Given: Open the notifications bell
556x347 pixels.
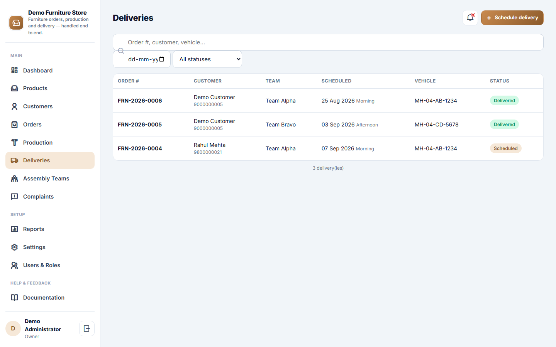Looking at the screenshot, I should point(470,18).
